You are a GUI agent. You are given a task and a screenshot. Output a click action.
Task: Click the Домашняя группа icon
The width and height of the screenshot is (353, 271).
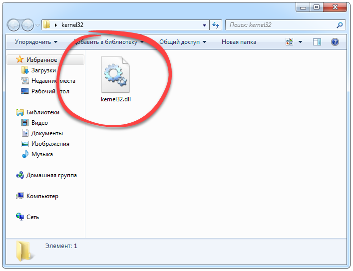click(20, 175)
